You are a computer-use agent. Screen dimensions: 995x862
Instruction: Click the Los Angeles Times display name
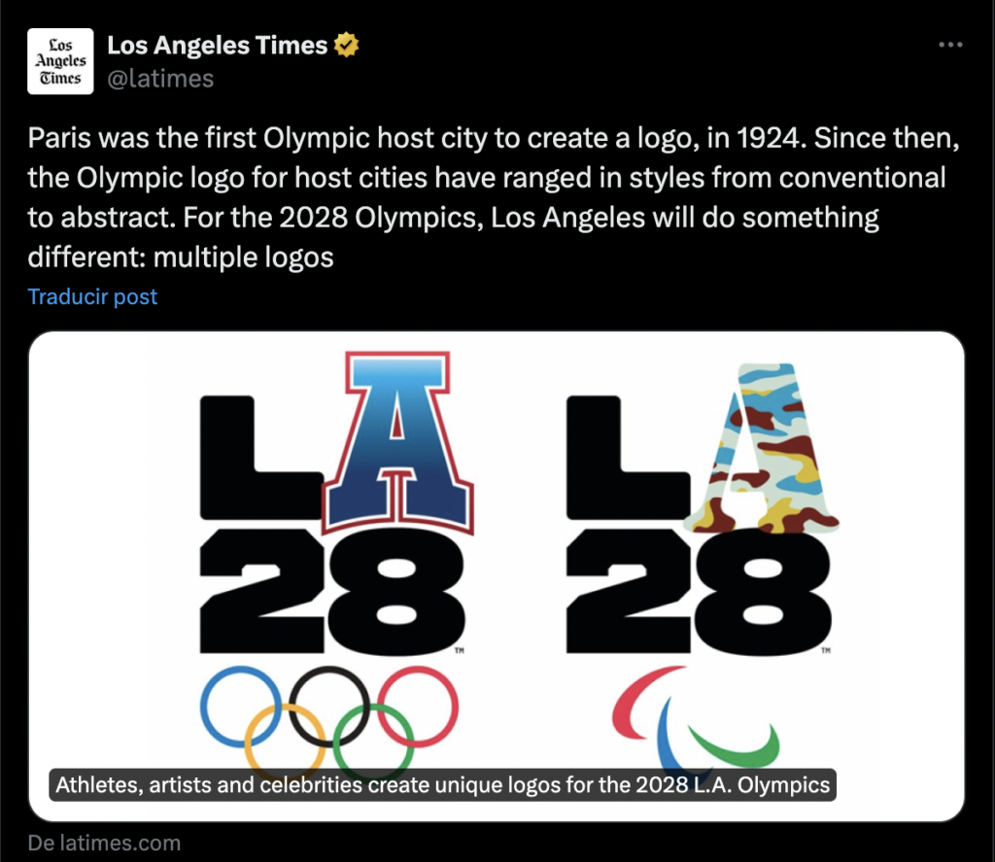tap(219, 44)
